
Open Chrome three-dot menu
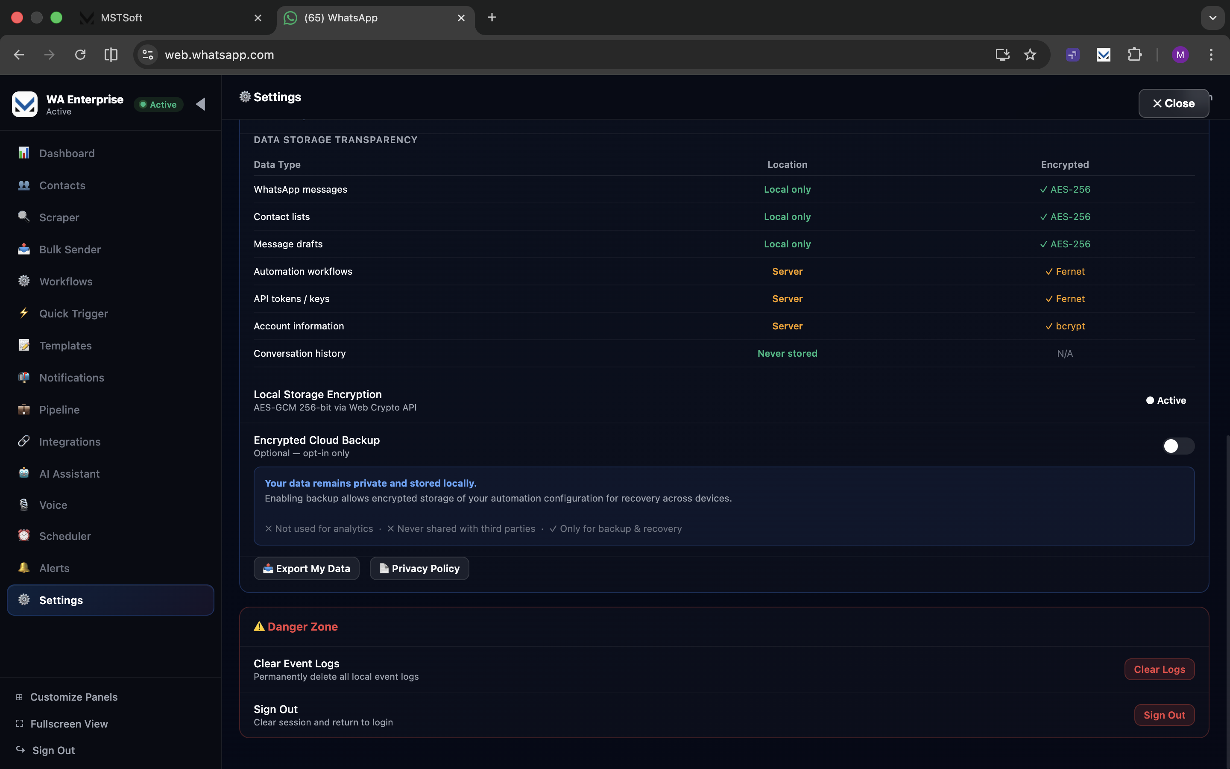(x=1211, y=54)
